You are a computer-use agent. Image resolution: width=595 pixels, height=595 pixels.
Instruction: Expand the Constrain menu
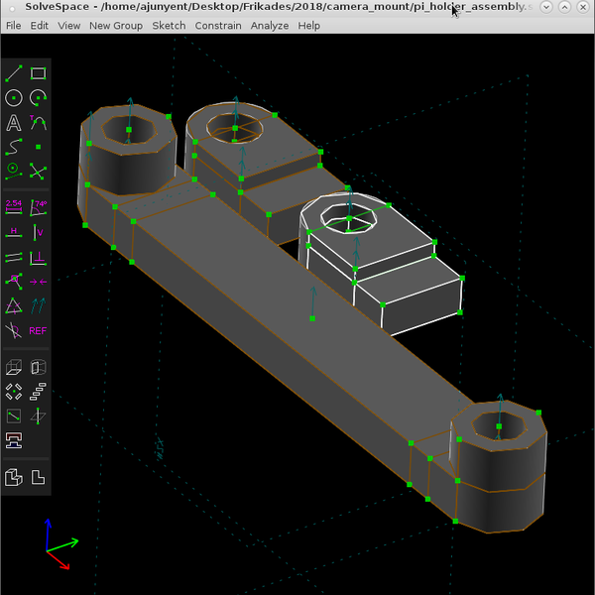pyautogui.click(x=216, y=26)
